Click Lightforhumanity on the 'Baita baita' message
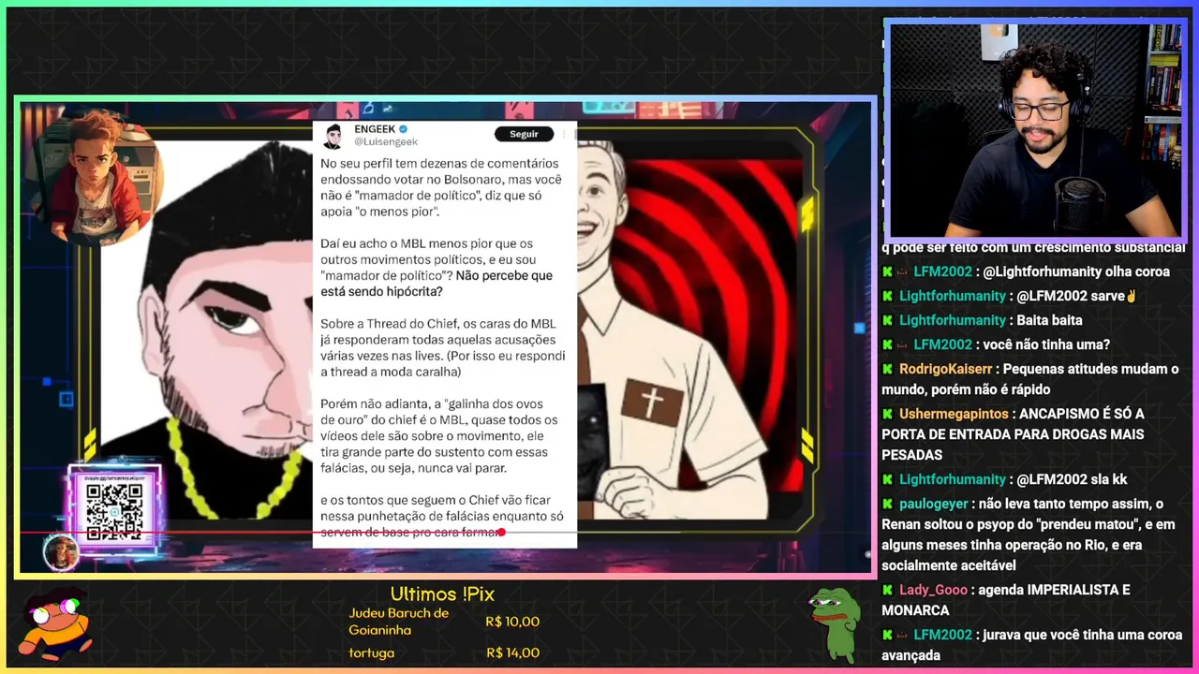 click(953, 320)
